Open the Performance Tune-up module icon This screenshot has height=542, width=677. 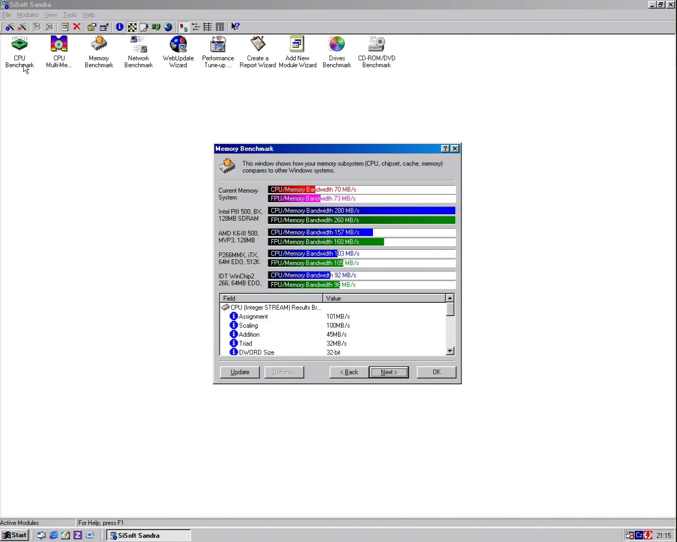pos(218,52)
